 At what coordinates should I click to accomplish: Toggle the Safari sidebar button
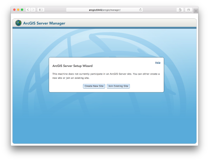click(x=41, y=10)
